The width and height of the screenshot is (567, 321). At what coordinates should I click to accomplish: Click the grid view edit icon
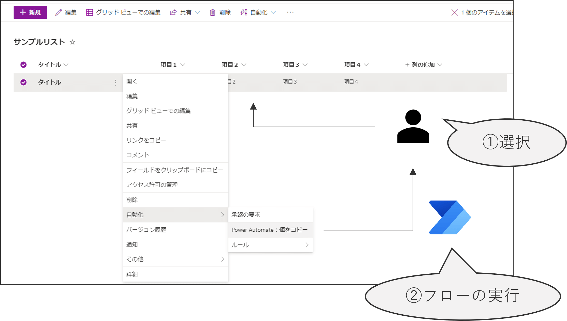tap(89, 12)
